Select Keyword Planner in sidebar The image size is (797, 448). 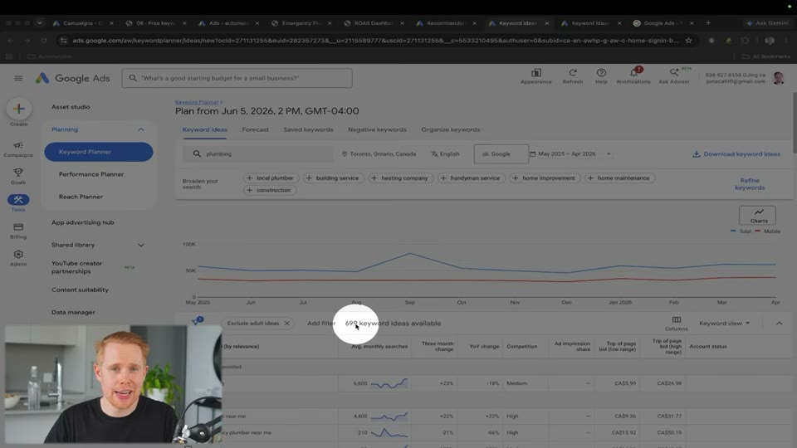(99, 152)
